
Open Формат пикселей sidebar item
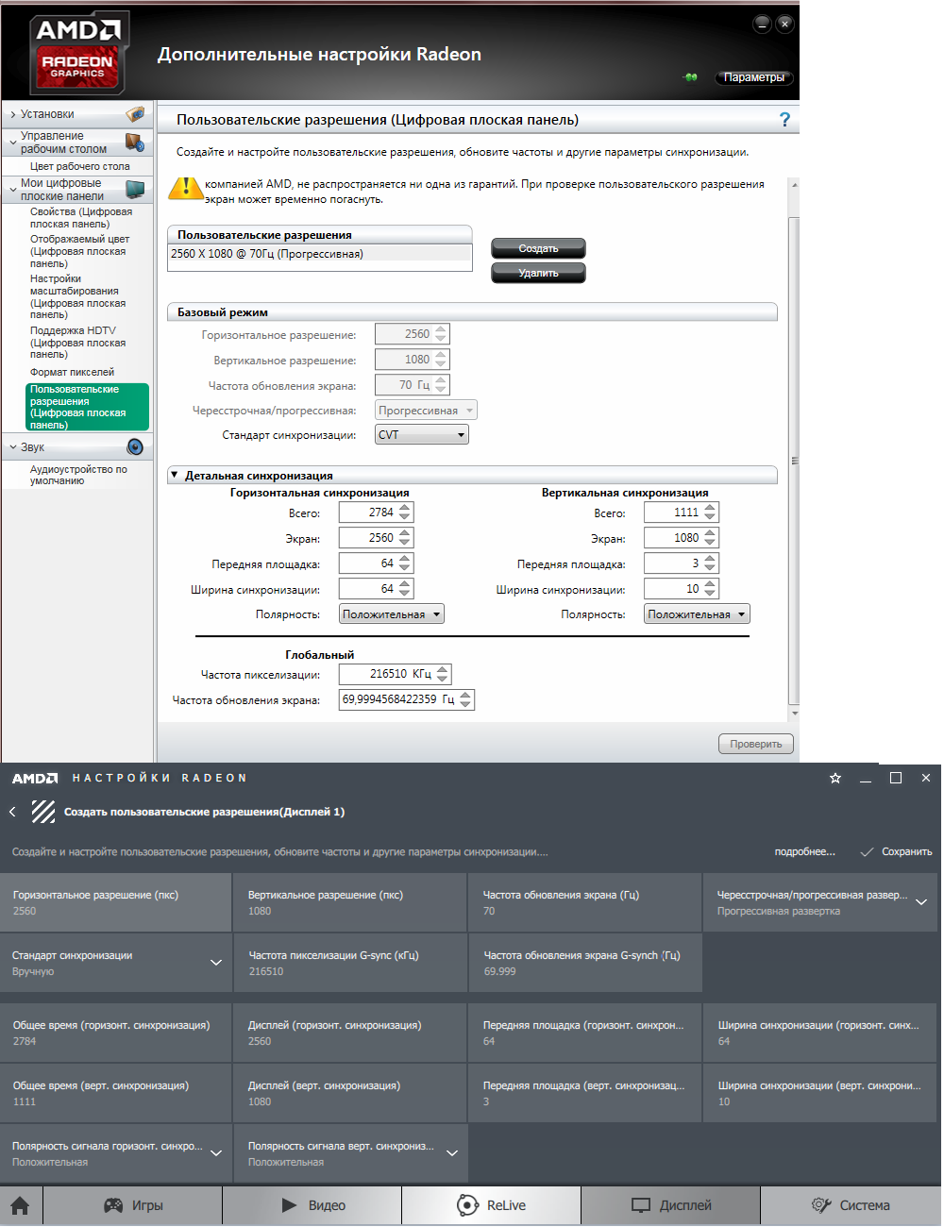click(x=72, y=372)
